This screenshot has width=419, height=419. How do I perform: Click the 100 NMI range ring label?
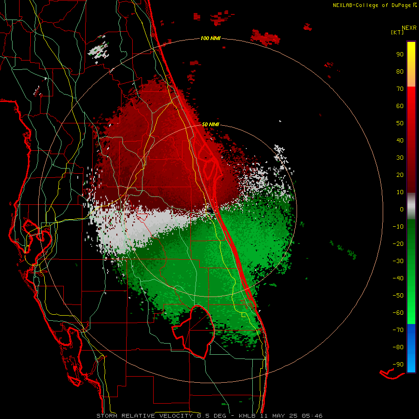coord(210,38)
